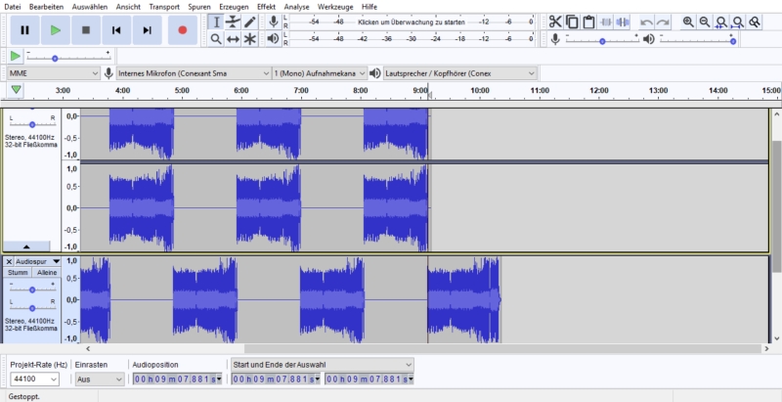The height and width of the screenshot is (402, 782).
Task: Select the Selection (I-beam) tool
Action: 216,22
